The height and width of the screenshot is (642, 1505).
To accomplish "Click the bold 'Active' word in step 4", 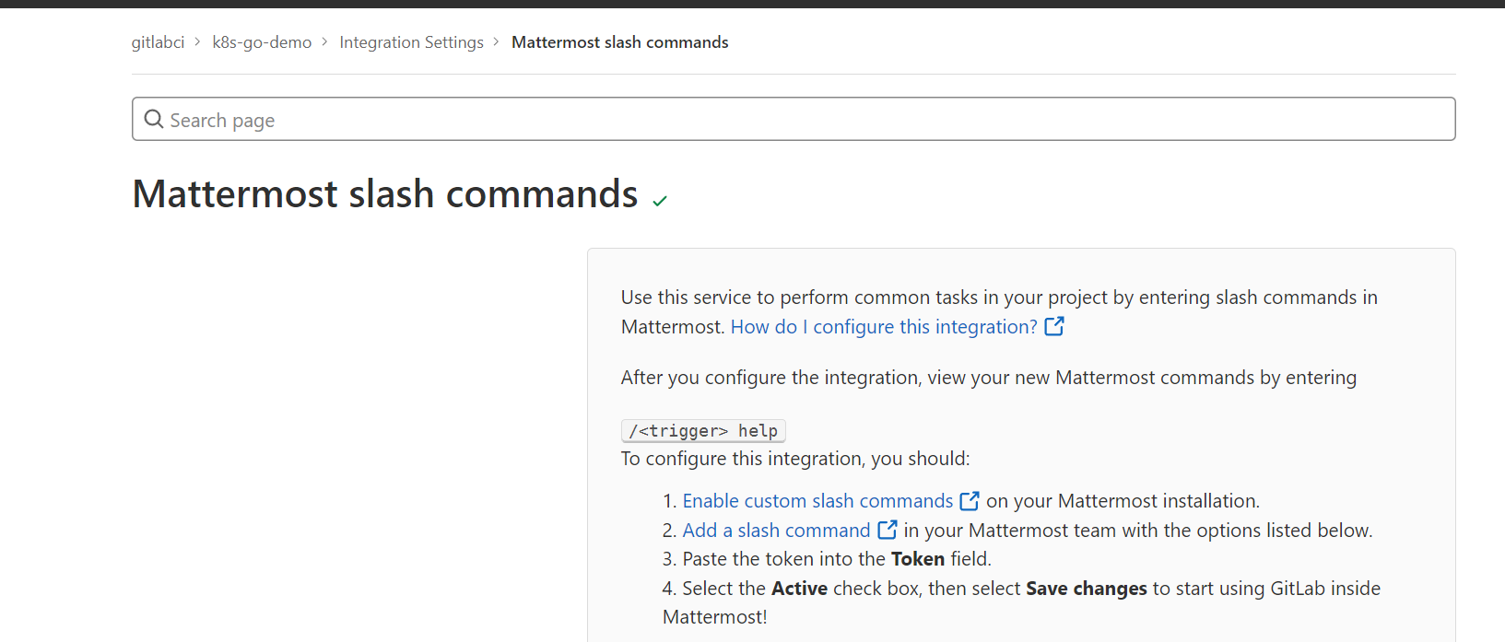I will coord(799,589).
